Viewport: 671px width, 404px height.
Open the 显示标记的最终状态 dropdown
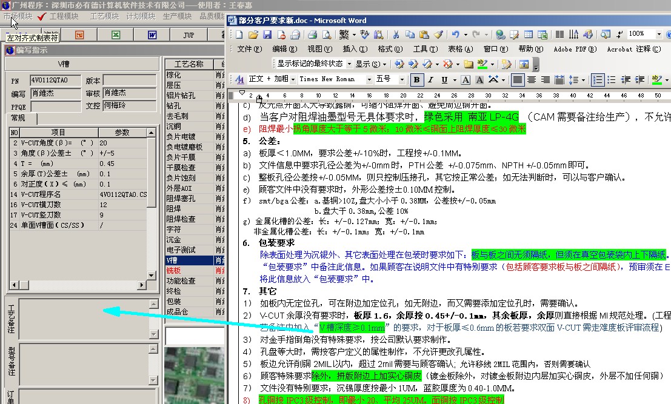pos(349,64)
